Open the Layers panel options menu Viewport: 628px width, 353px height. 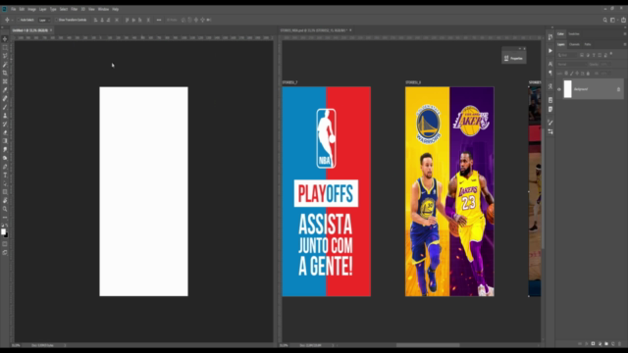pos(624,44)
